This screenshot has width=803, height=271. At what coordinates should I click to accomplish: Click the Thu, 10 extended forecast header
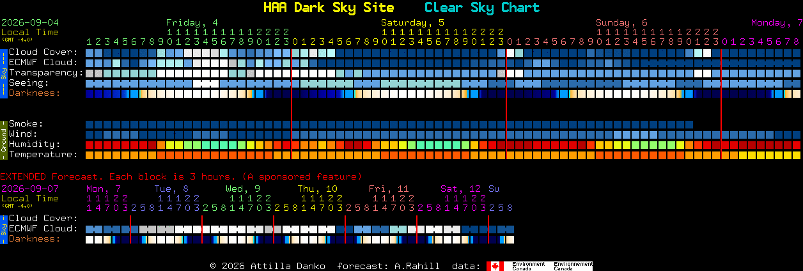pyautogui.click(x=317, y=189)
